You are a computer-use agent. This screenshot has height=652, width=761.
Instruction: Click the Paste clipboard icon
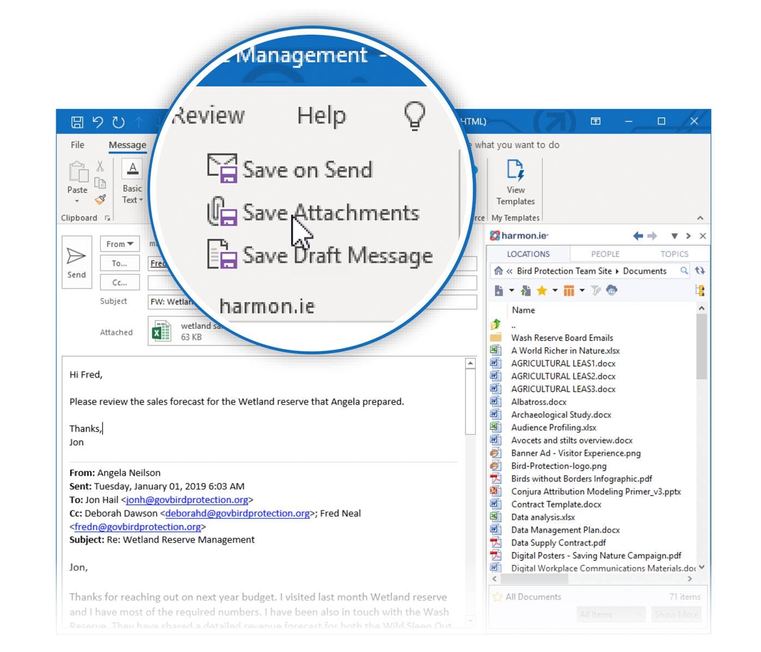[78, 172]
